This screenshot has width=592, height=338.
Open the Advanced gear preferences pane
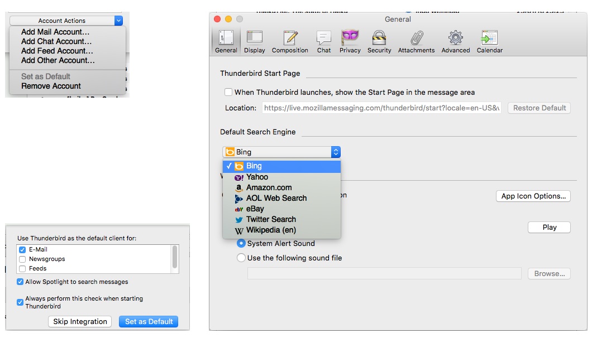456,41
